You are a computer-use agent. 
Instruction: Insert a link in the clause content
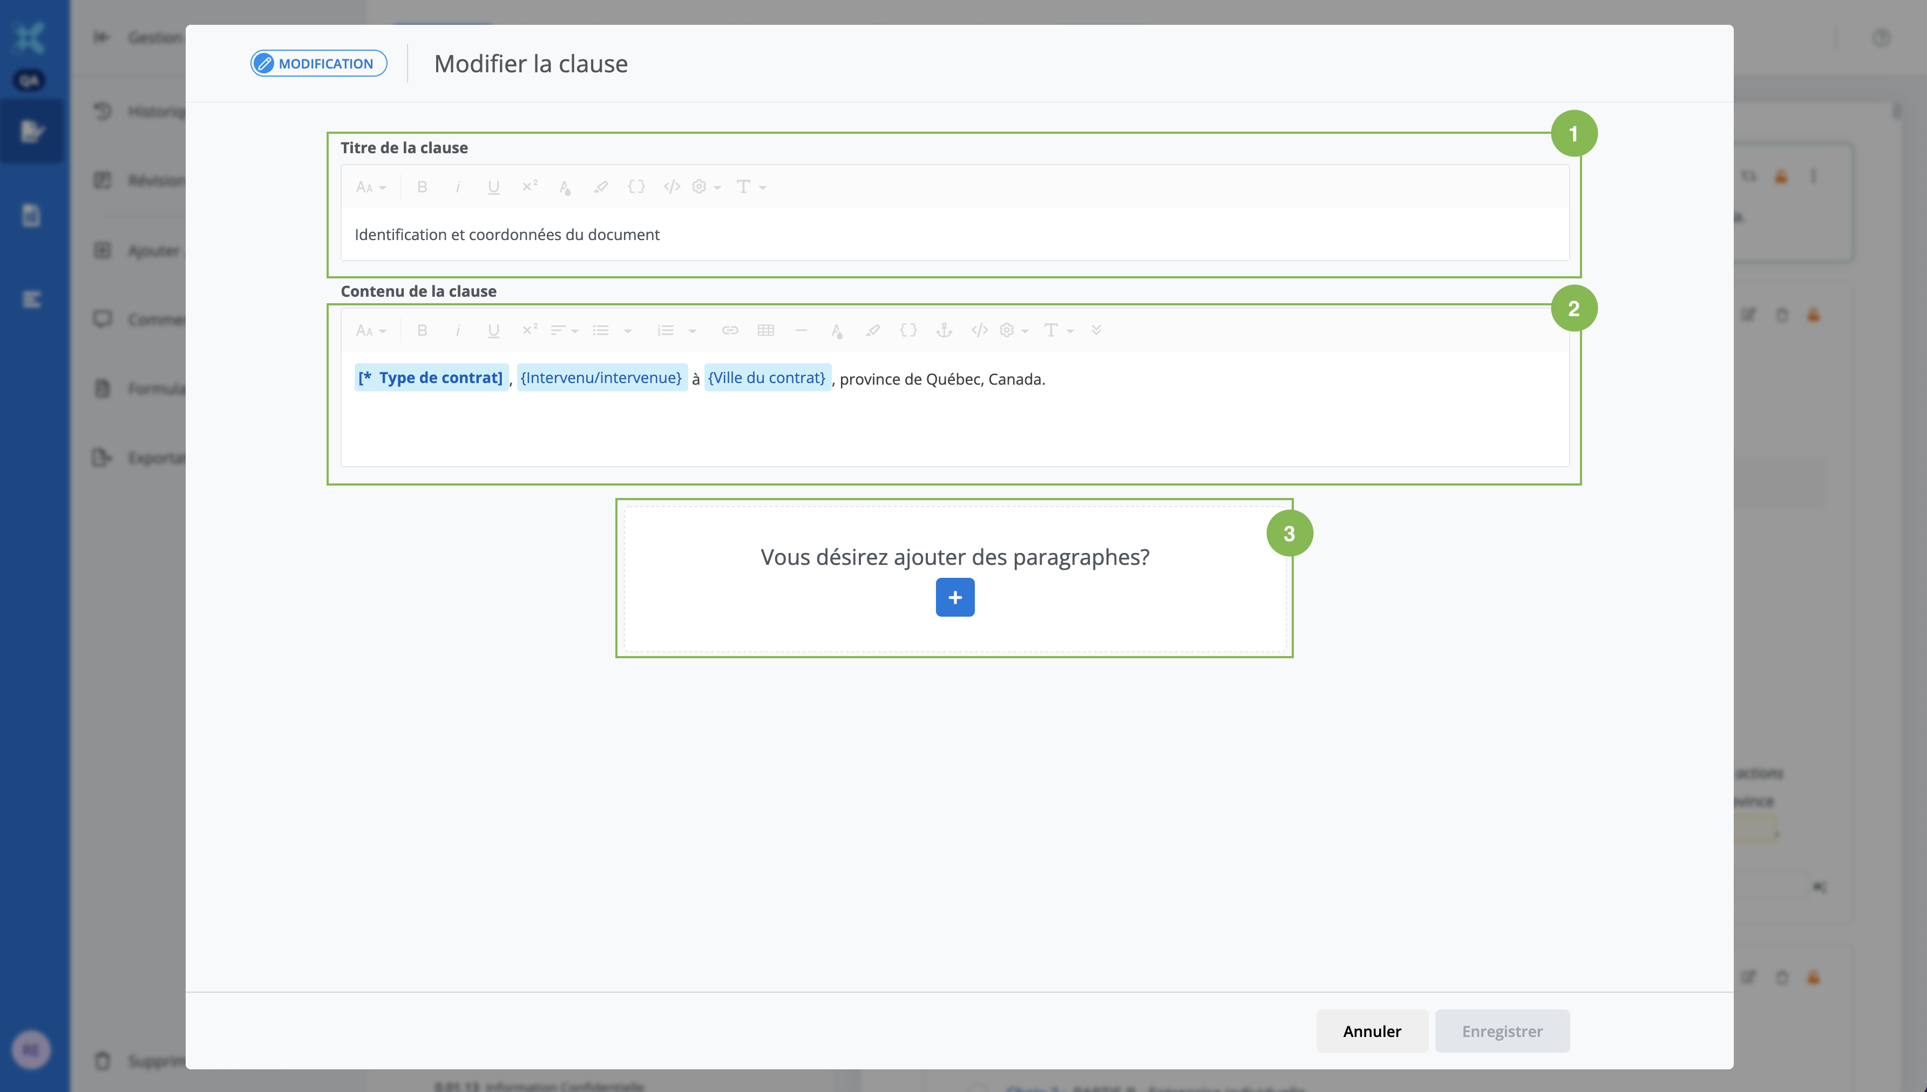coord(730,331)
